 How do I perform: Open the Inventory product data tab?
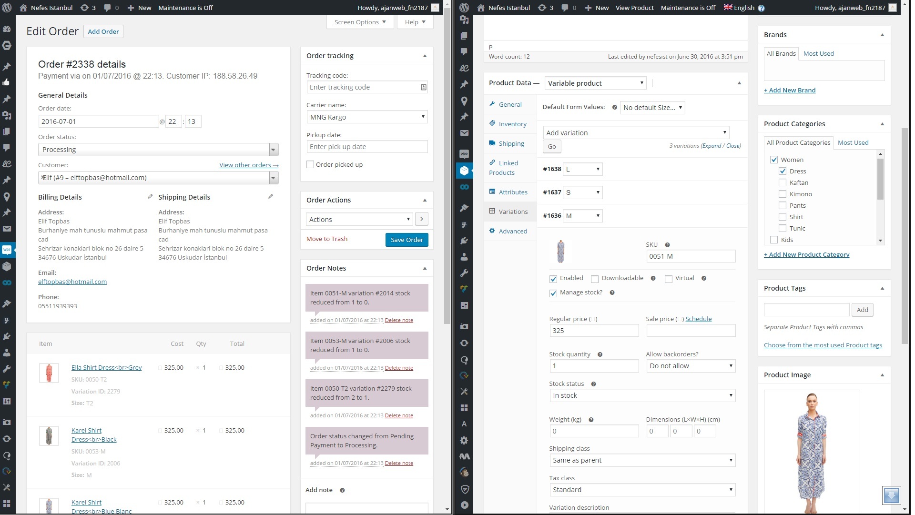coord(512,124)
